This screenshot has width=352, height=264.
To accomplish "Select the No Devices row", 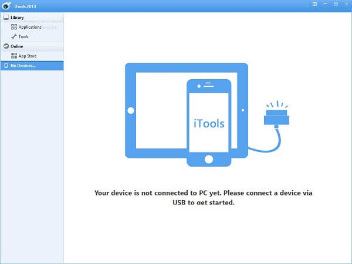I will coord(32,66).
